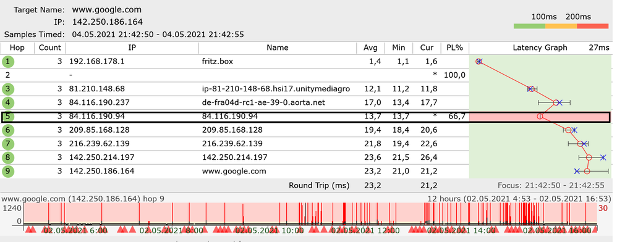Click the 1,4 average for fritz.box
Screen dimensions: 617x242
click(376, 62)
